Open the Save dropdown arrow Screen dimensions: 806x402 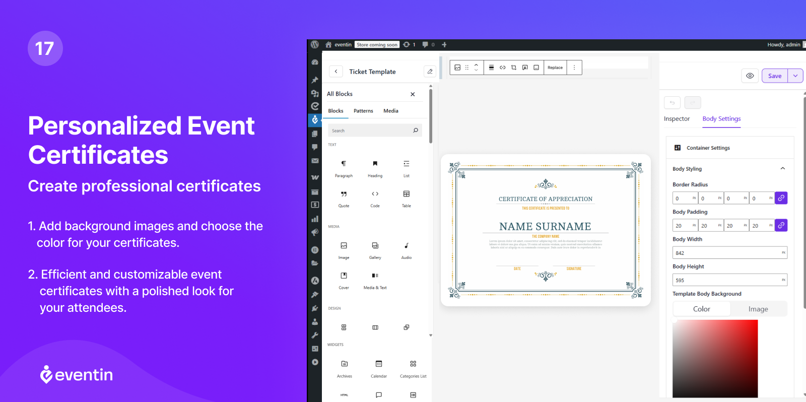795,76
